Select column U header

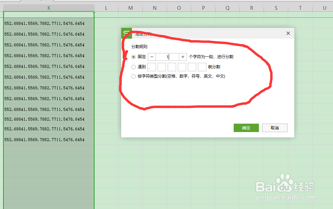coord(323,8)
